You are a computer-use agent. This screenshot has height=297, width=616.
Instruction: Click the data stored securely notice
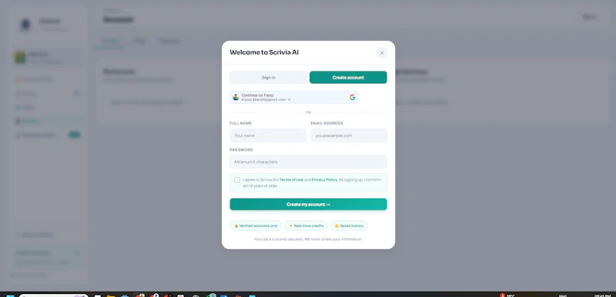point(309,239)
